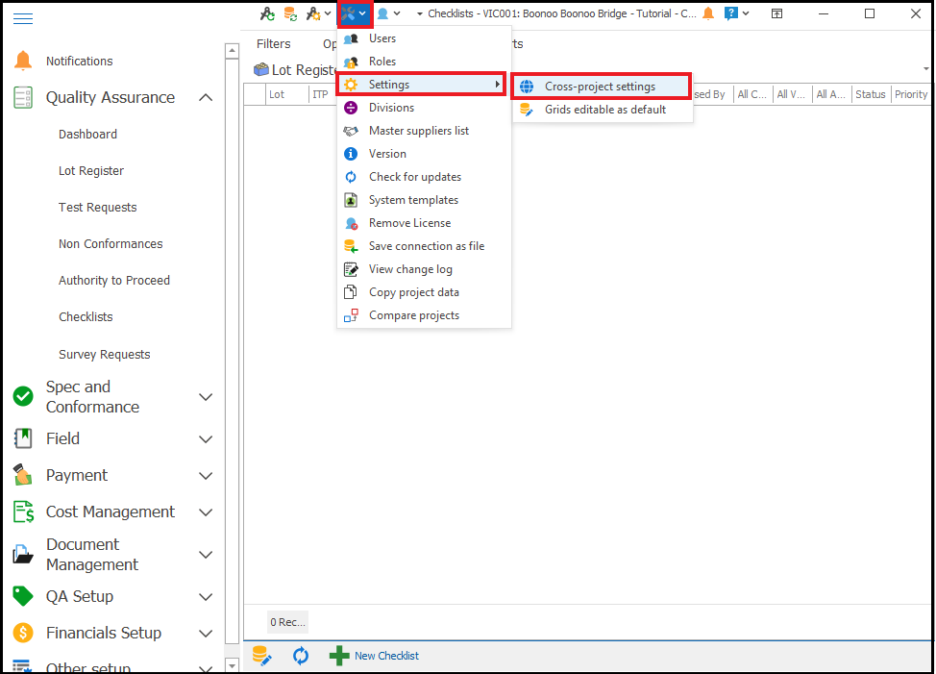Open Compare projects menu entry
The height and width of the screenshot is (674, 936).
[413, 315]
